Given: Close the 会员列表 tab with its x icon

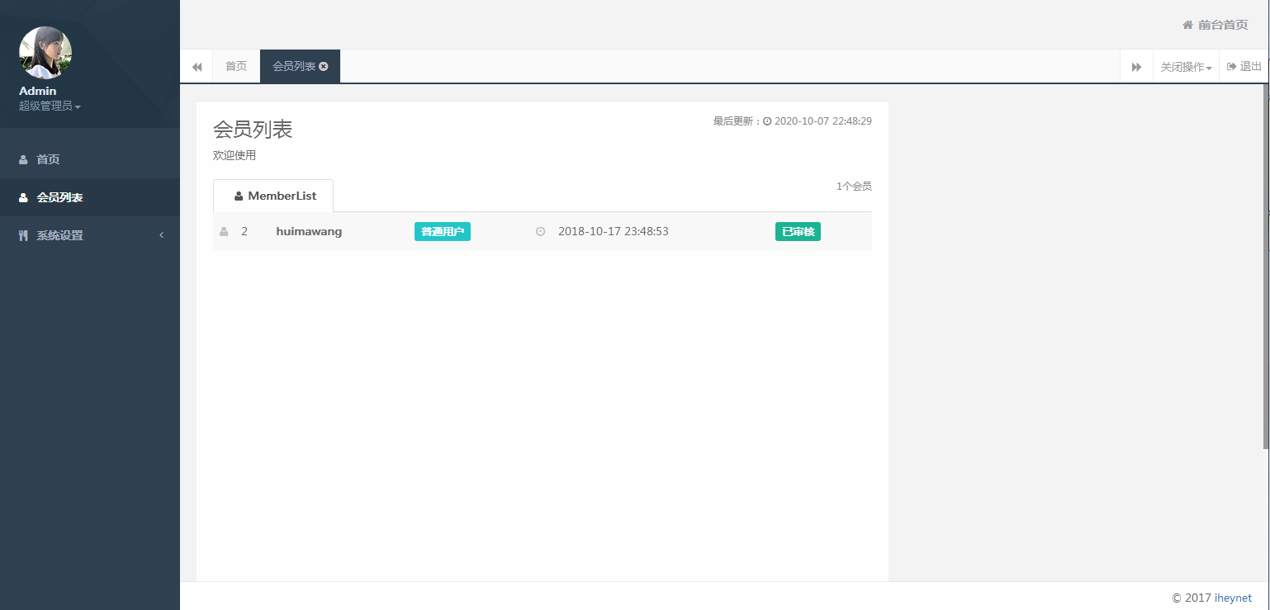Looking at the screenshot, I should [323, 66].
